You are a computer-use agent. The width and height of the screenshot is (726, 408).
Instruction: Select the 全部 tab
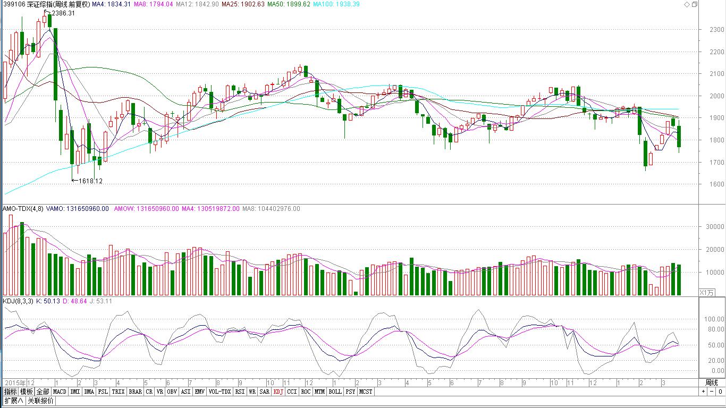[x=43, y=392]
